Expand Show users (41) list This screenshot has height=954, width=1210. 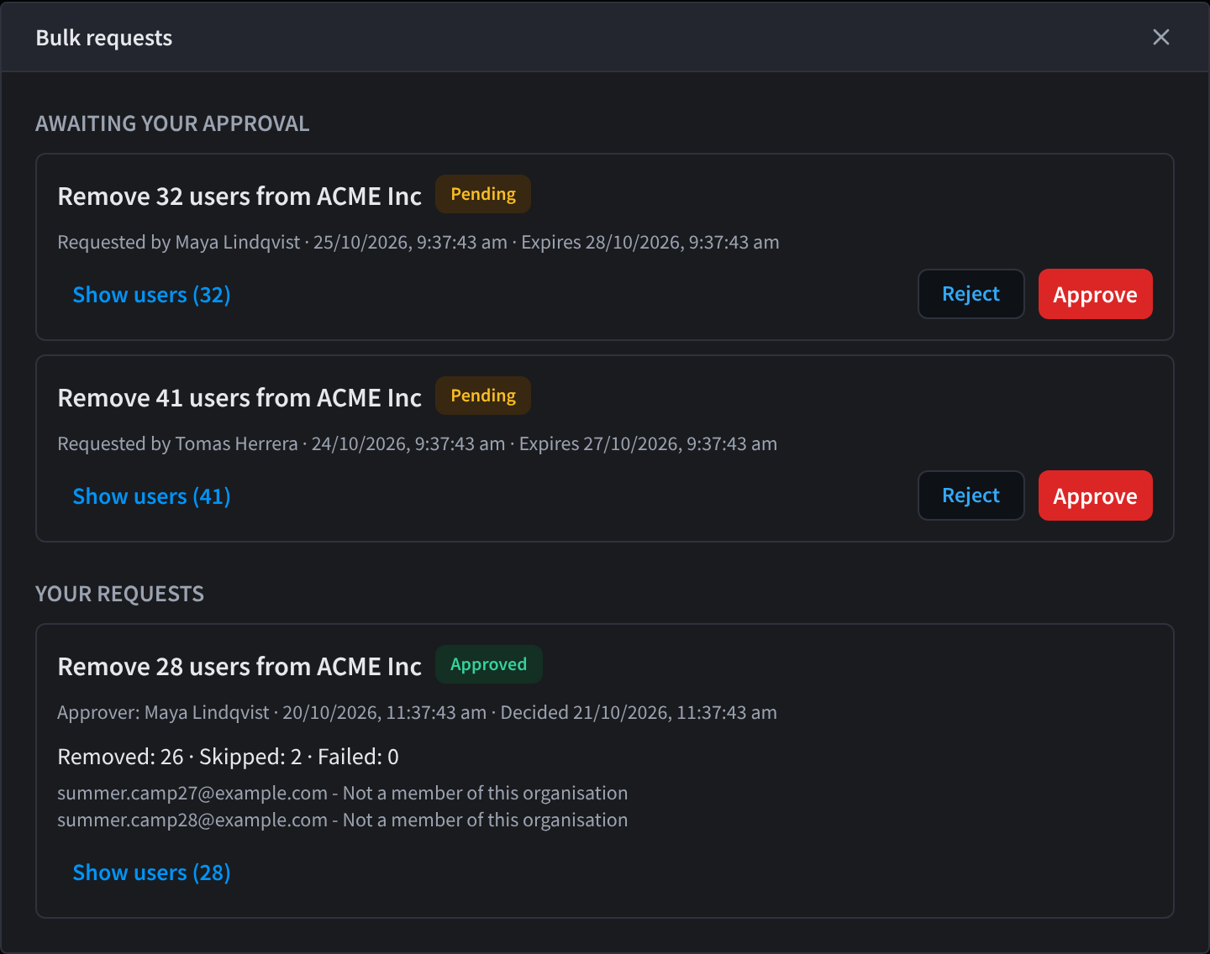pos(151,496)
